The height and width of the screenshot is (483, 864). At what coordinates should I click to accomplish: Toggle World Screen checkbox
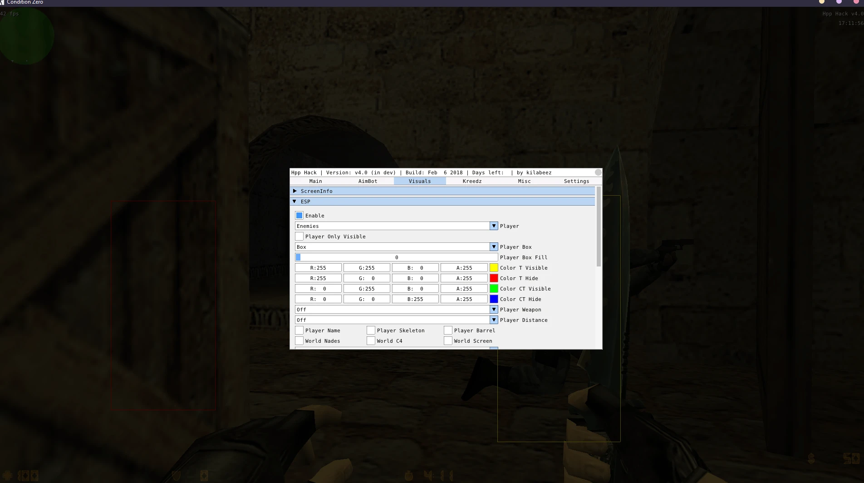448,341
